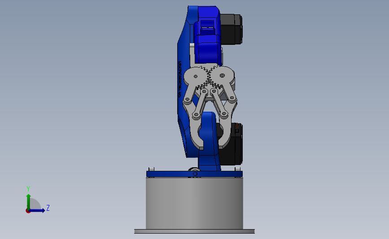Viewport: 389px width, 239px height.
Task: Select the thin bottom flange plate
Action: pyautogui.click(x=194, y=231)
